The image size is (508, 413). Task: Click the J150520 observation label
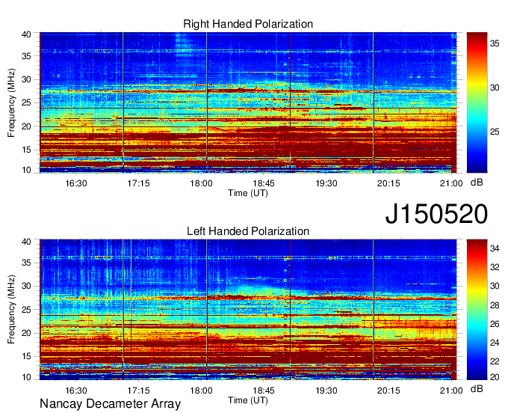click(x=436, y=214)
